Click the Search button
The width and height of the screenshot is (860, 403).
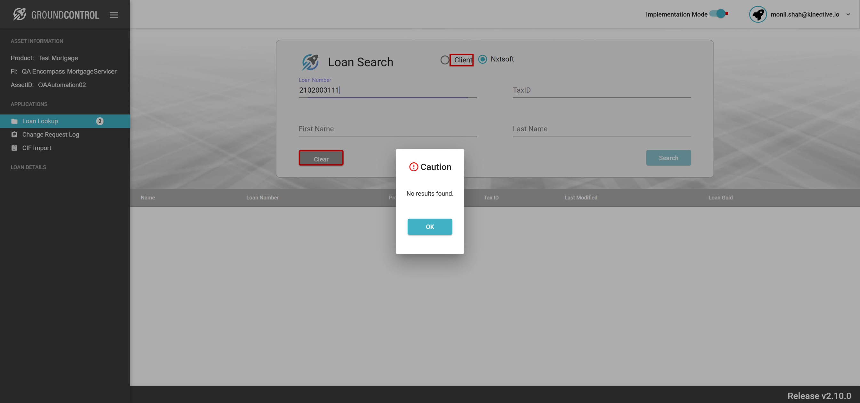point(668,158)
